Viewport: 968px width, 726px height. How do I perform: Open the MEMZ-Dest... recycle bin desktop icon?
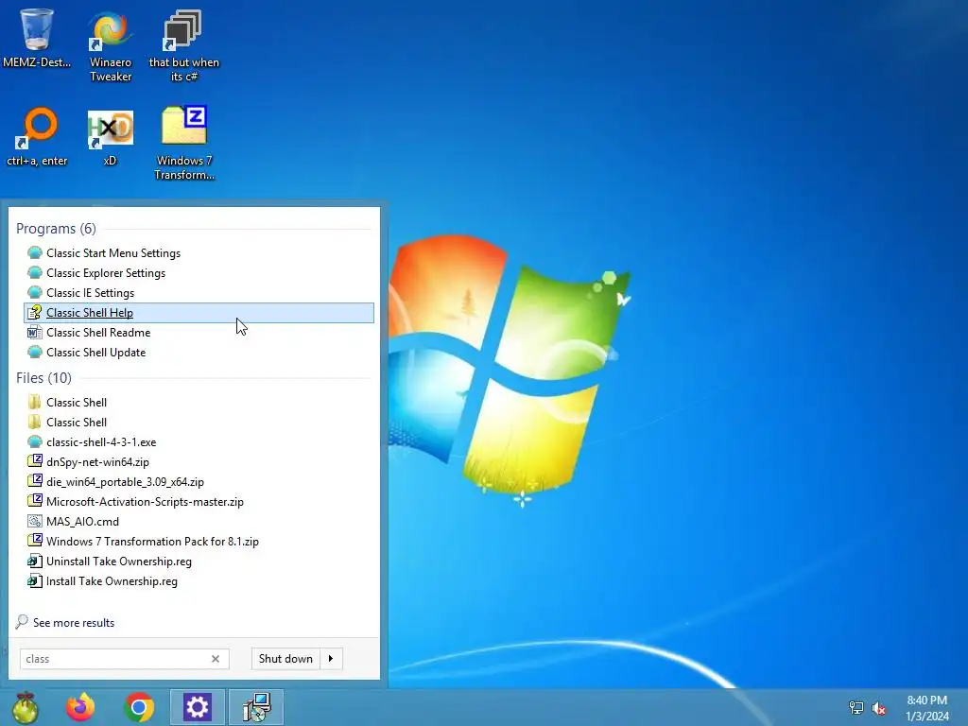[x=37, y=38]
